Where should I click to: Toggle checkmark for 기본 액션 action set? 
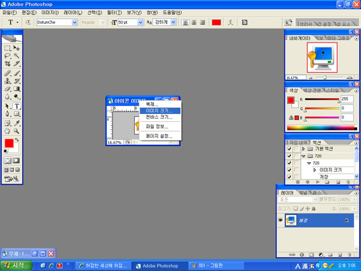[x=289, y=149]
